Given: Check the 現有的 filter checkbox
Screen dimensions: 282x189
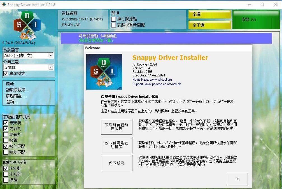Looking at the screenshot, I should [x=6, y=134].
